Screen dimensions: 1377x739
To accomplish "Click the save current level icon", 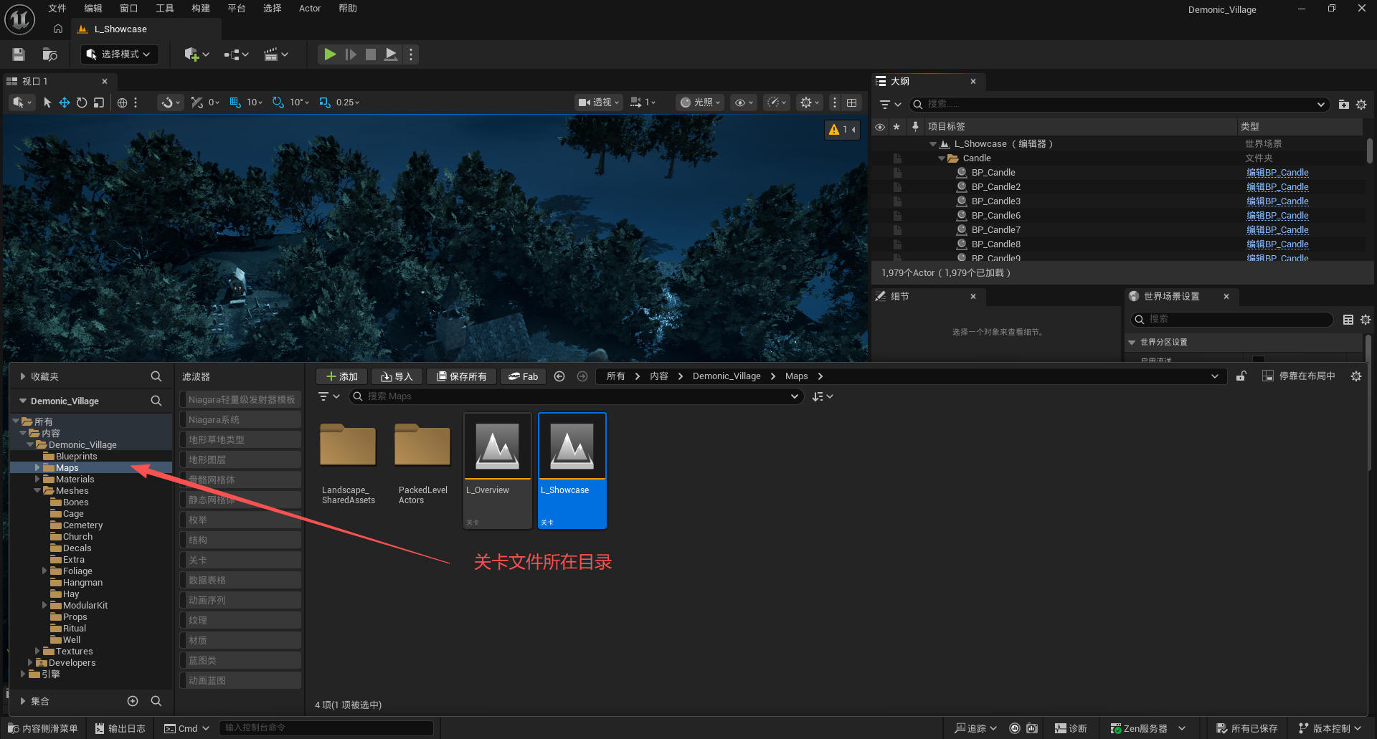I will pyautogui.click(x=19, y=54).
